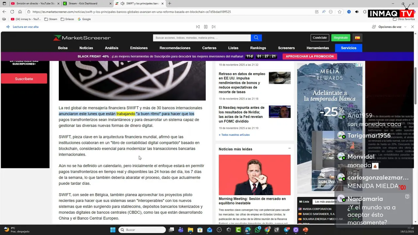Open the Morning Meeting article image
The image size is (418, 235).
(x=255, y=175)
